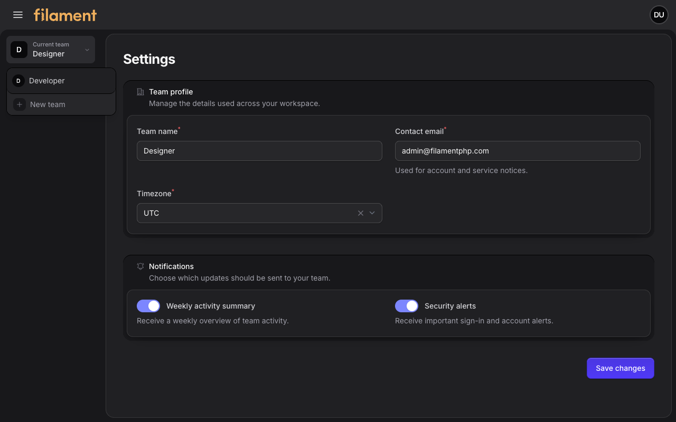
Task: Focus the Team name input field
Action: (259, 151)
